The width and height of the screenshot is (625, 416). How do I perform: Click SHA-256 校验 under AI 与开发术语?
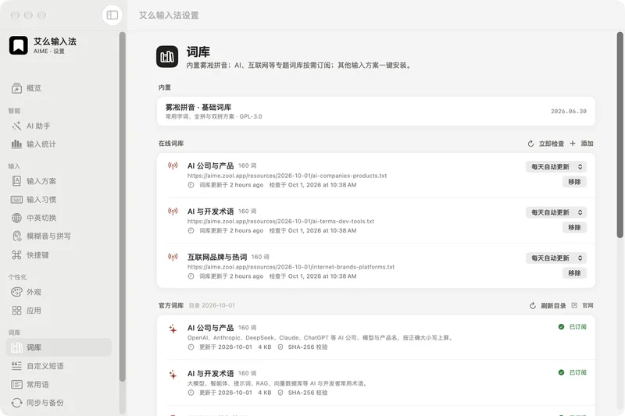coord(308,393)
